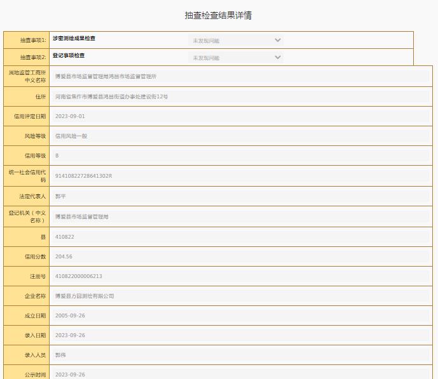The height and width of the screenshot is (379, 438).
Task: Click the 抽查事项1: label
Action: pos(33,41)
